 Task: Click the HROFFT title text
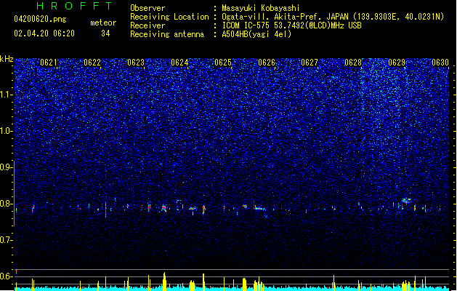pos(74,6)
